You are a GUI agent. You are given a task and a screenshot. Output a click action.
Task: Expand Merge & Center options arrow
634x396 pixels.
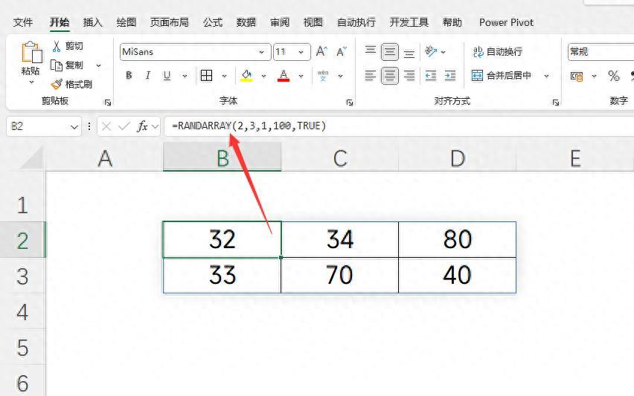click(546, 76)
